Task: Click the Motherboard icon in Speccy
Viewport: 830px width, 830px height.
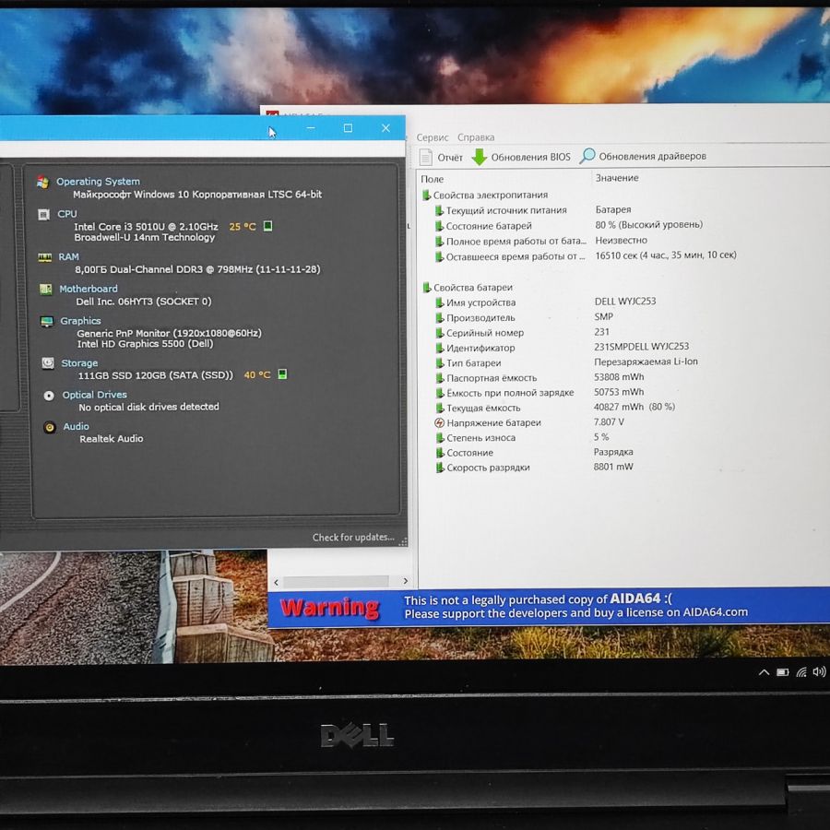Action: 46,289
